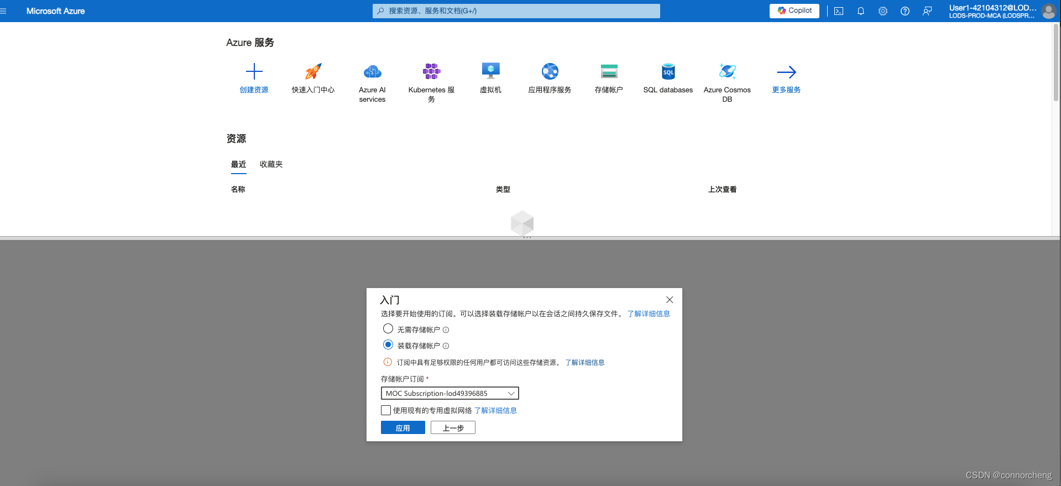Open the user account avatar

pyautogui.click(x=1048, y=11)
